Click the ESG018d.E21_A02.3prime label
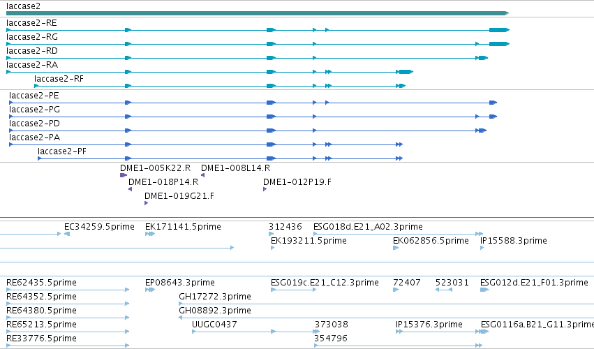Screen dimensions: 594x349 368,227
